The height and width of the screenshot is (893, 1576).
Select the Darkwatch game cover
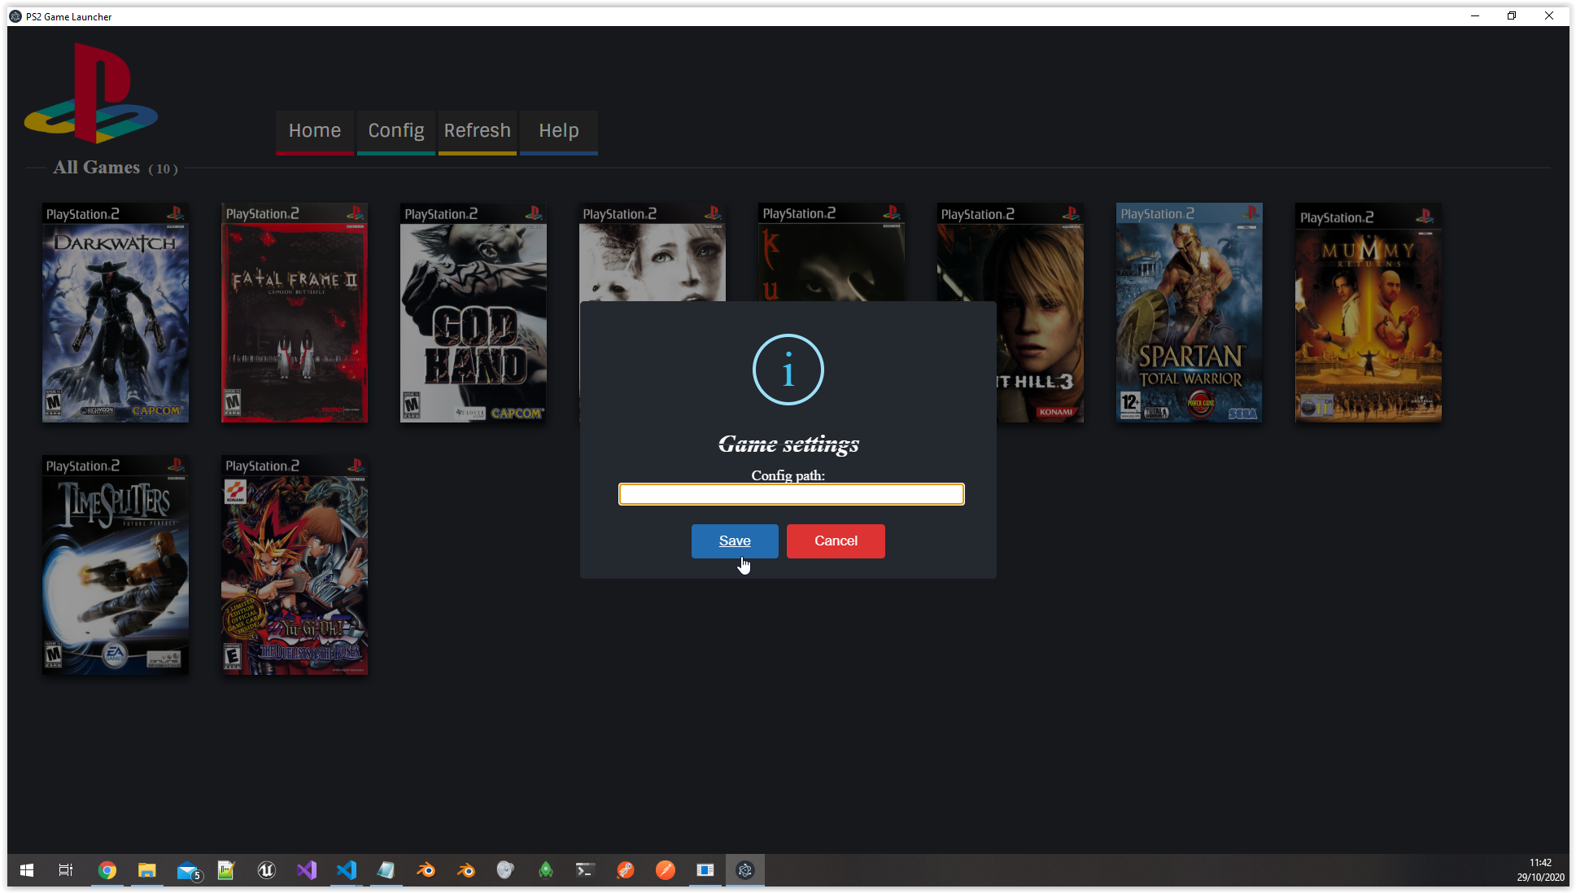pyautogui.click(x=116, y=313)
